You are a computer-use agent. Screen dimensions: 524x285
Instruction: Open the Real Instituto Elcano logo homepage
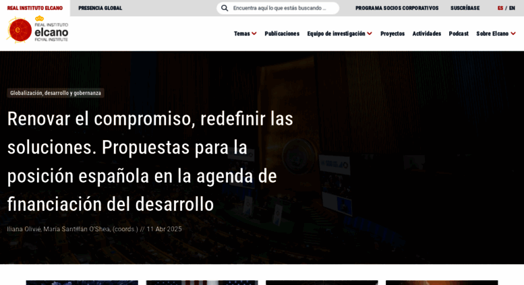tap(38, 30)
